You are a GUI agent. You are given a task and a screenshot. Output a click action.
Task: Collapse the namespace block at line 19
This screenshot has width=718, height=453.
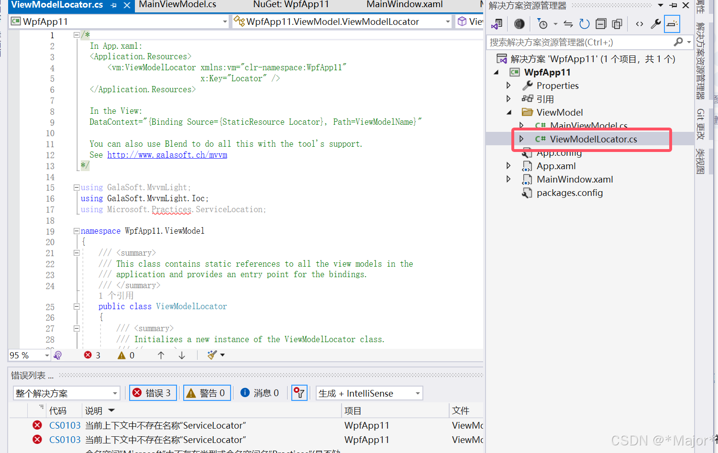tap(77, 231)
